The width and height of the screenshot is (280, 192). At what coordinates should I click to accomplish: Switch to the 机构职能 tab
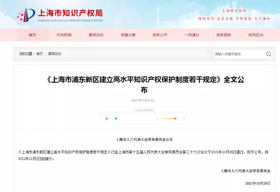(x=65, y=35)
